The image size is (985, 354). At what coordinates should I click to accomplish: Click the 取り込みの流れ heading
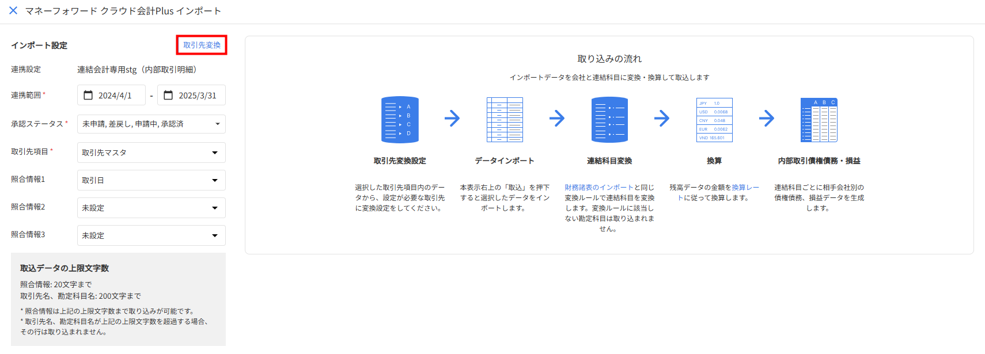tap(609, 59)
